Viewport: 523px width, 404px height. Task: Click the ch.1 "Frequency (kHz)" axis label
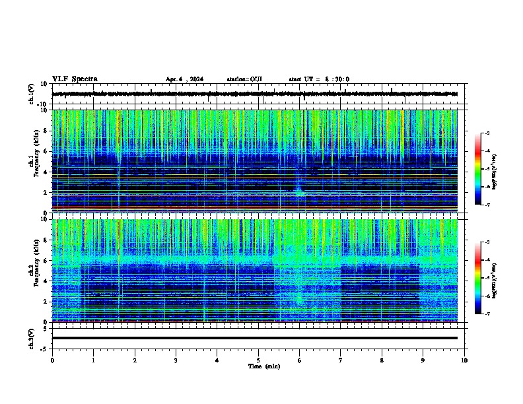coord(37,153)
